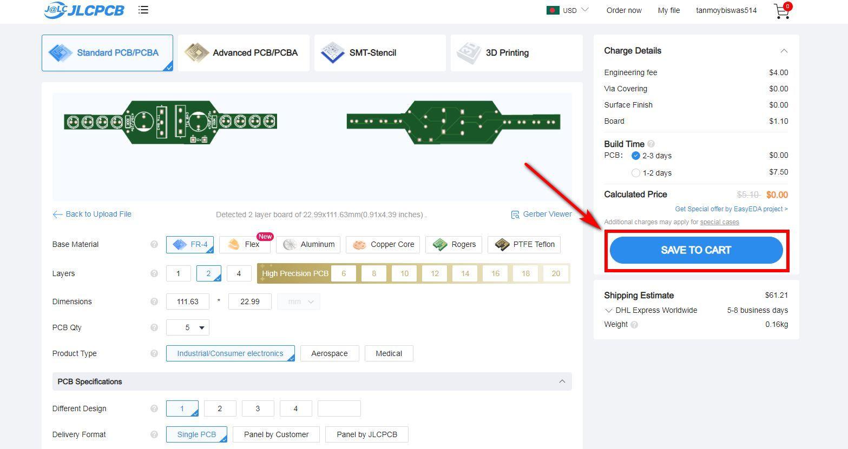The width and height of the screenshot is (848, 449).
Task: Click the Advanced PCB/PCBA chip icon
Action: pyautogui.click(x=196, y=53)
